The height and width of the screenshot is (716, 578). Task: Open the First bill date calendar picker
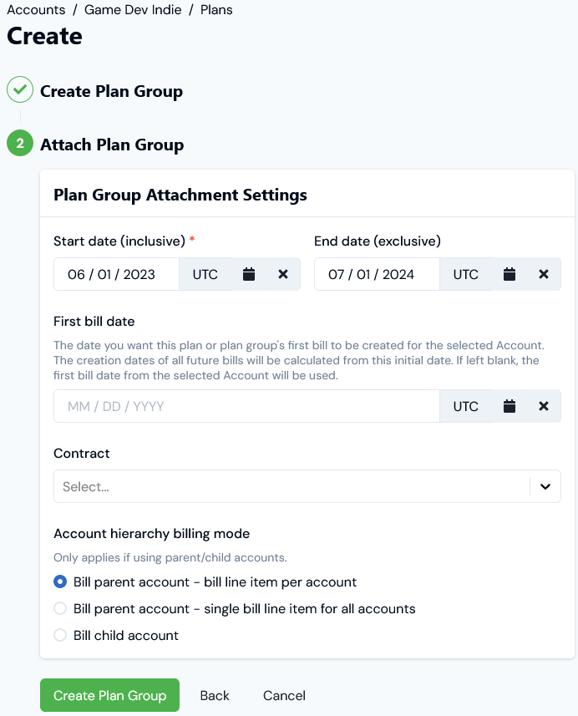(x=509, y=406)
